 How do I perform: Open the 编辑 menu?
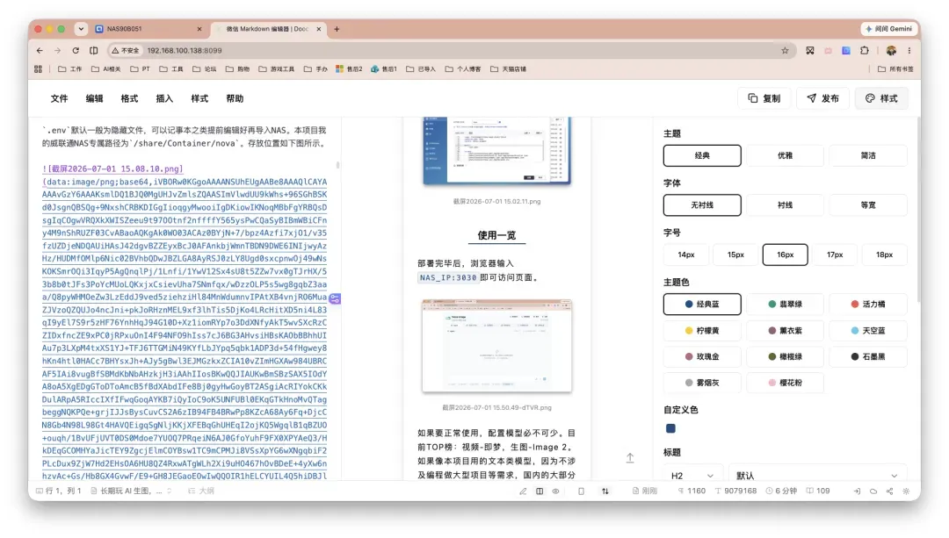pos(94,98)
